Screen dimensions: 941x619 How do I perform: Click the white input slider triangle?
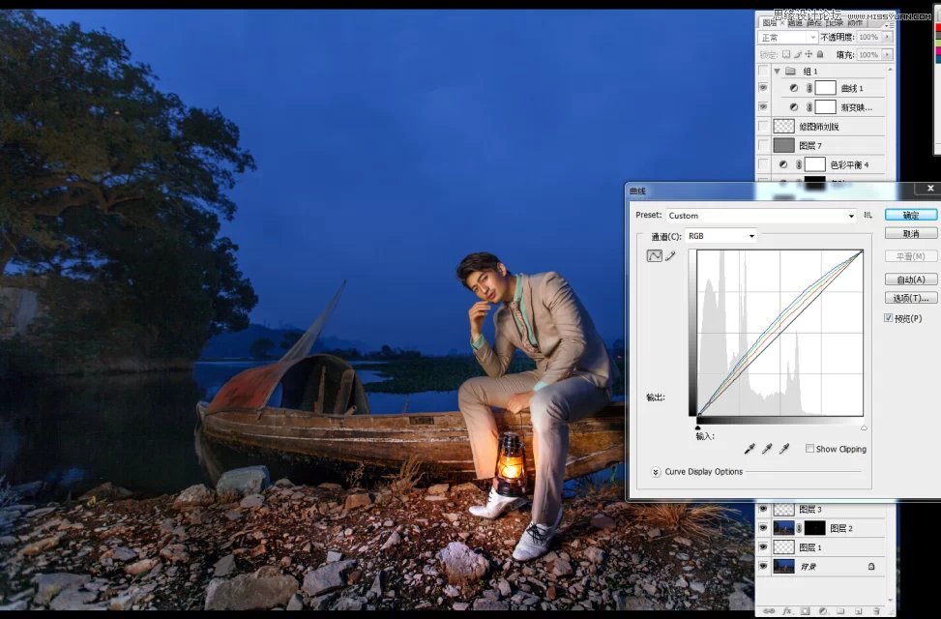pos(864,428)
